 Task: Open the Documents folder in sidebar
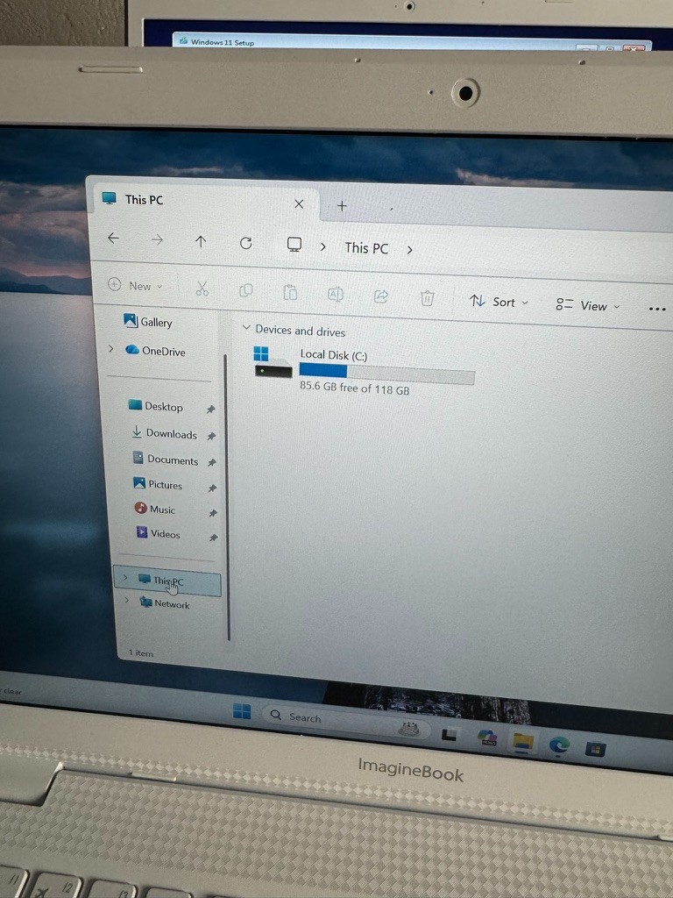(166, 460)
